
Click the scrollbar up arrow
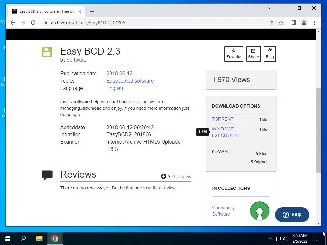pyautogui.click(x=318, y=32)
